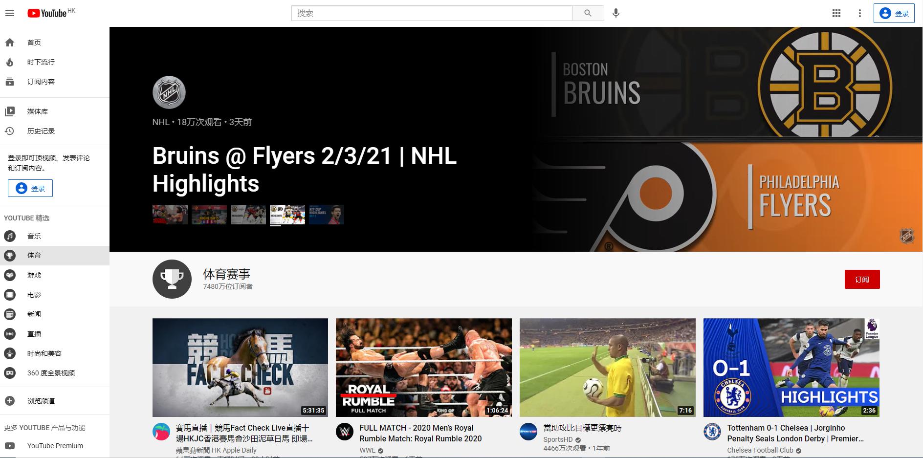
Task: Open the 賽馬直播 video title
Action: [244, 433]
